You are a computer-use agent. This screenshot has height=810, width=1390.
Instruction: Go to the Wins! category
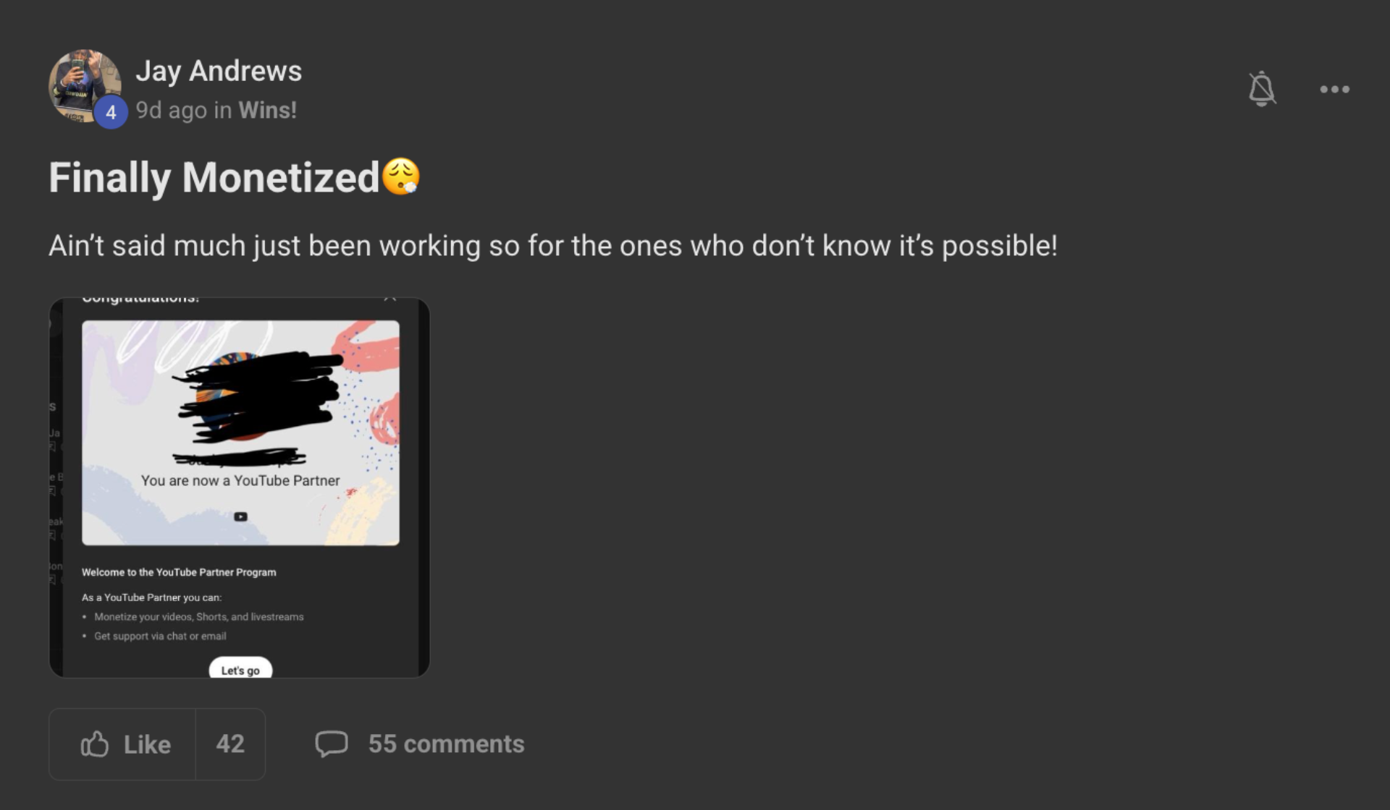267,110
